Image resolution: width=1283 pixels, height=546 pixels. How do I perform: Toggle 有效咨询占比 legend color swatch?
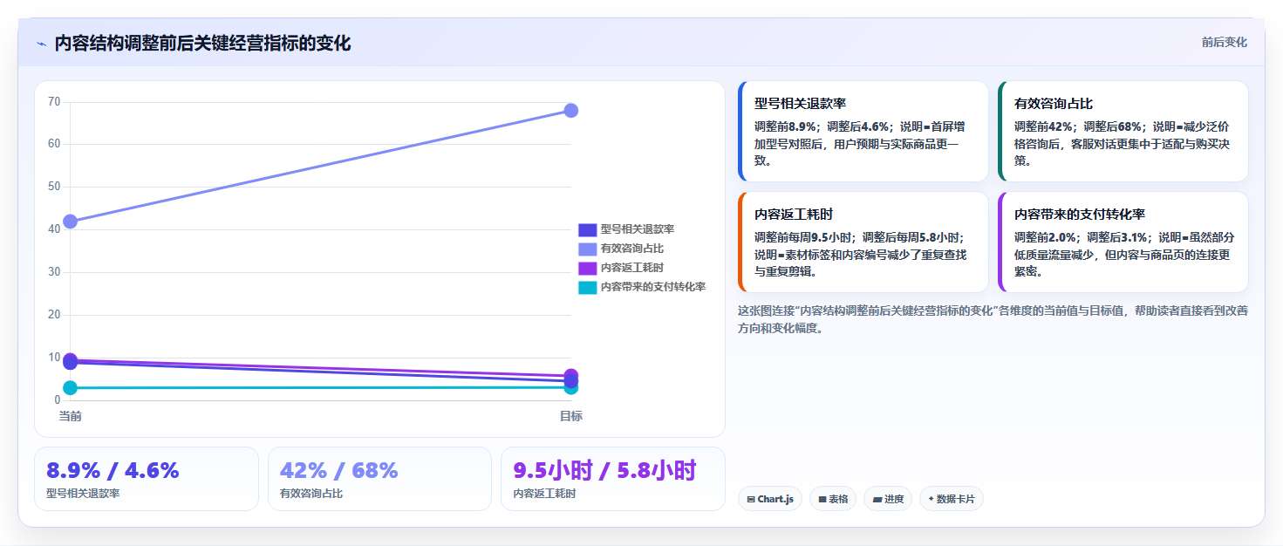click(587, 249)
